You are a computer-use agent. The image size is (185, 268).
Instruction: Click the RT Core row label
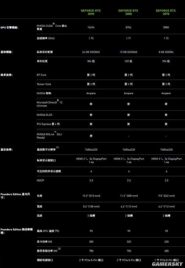[x=41, y=75]
